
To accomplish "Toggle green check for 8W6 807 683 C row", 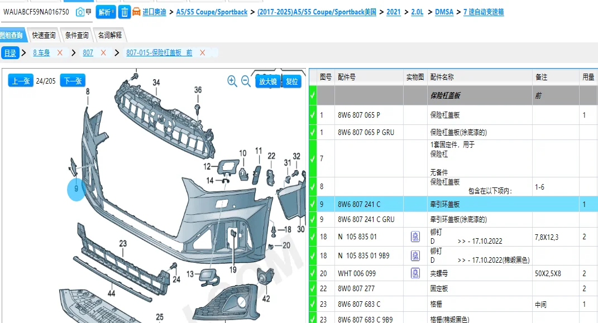I will [x=313, y=305].
